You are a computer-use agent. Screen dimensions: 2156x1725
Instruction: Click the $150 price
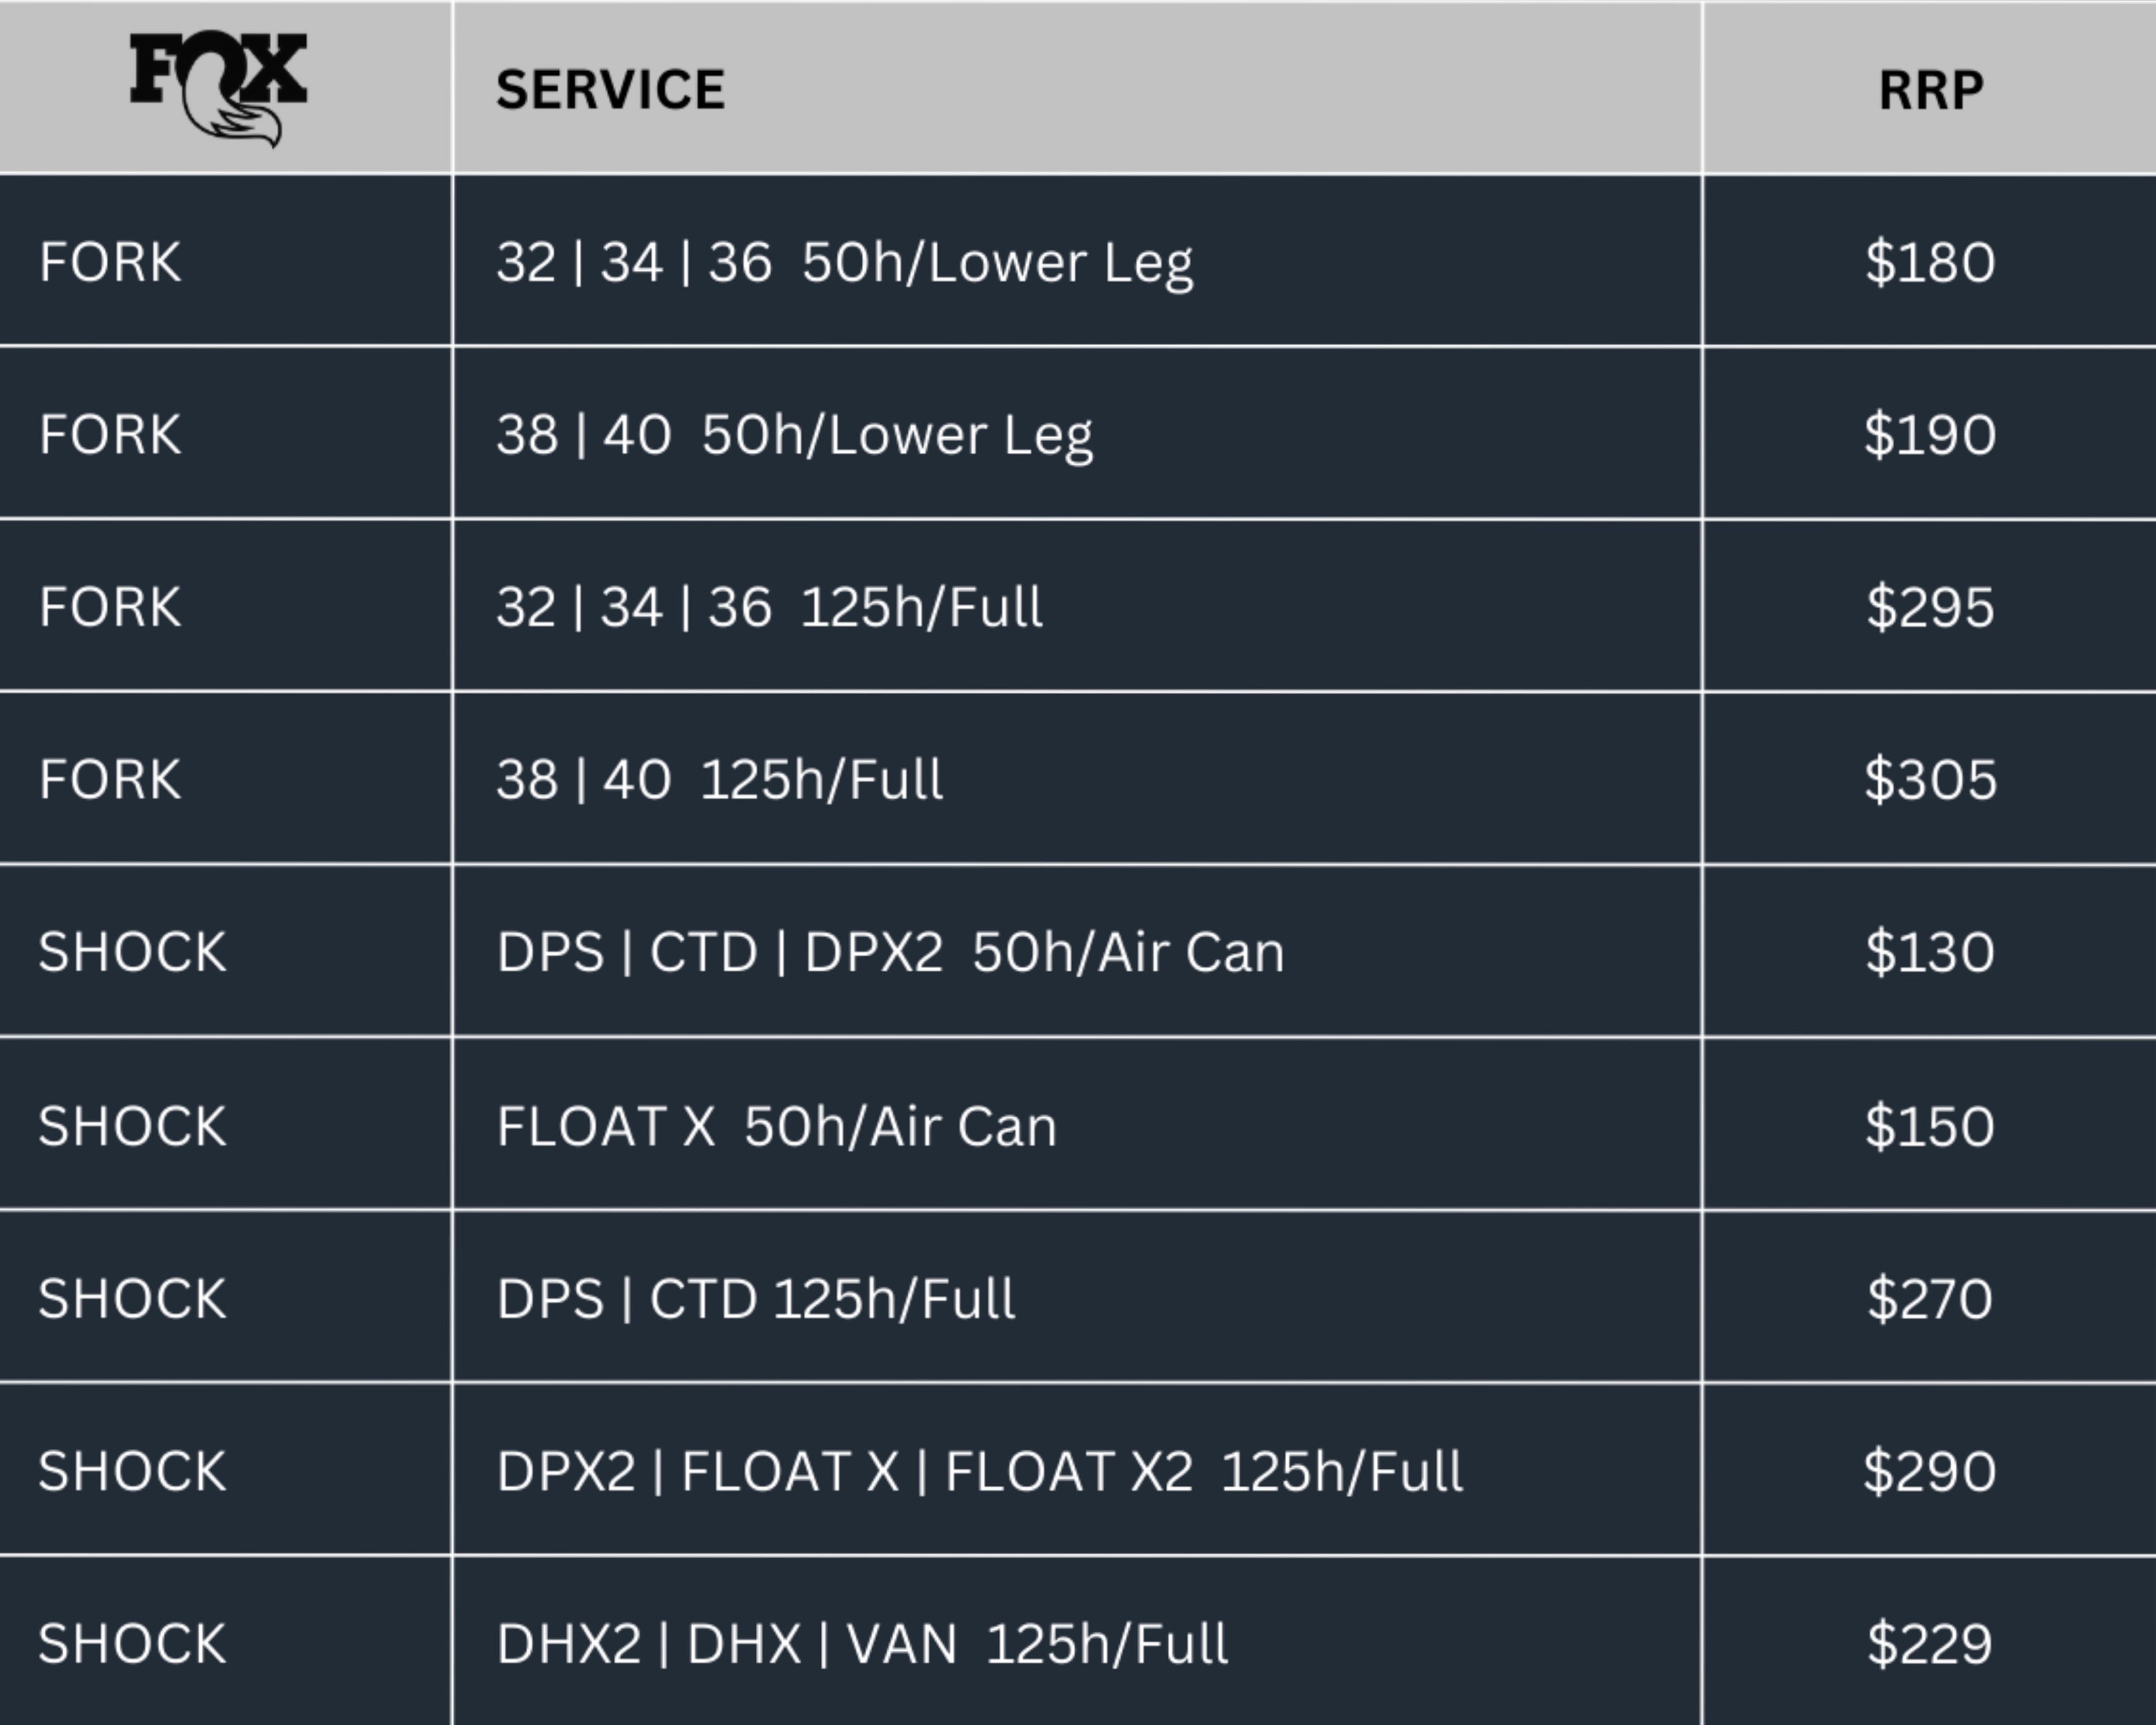(1930, 1126)
